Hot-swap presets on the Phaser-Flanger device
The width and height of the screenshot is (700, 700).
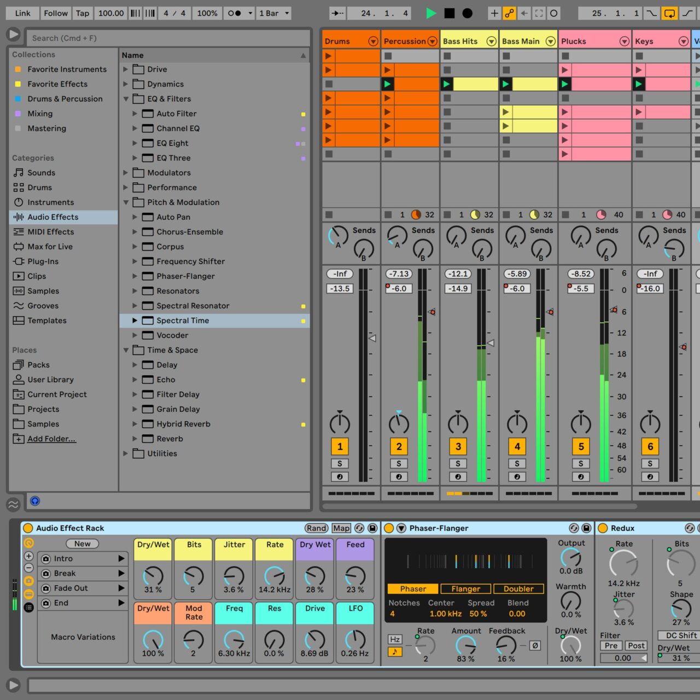pyautogui.click(x=574, y=528)
